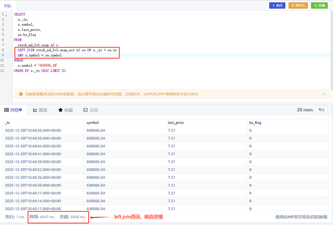The height and width of the screenshot is (225, 333).
Task: Click the orange warning icon in the banner
Action: pos(20,94)
